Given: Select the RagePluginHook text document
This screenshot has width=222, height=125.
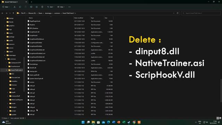Looking at the screenshot, I should pyautogui.click(x=35, y=21).
